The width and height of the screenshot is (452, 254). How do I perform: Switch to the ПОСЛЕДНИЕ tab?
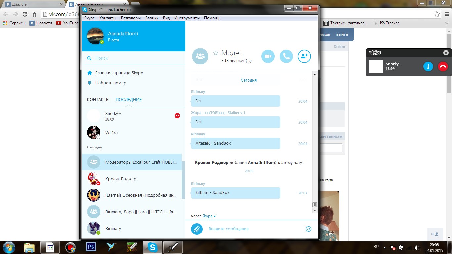point(129,100)
